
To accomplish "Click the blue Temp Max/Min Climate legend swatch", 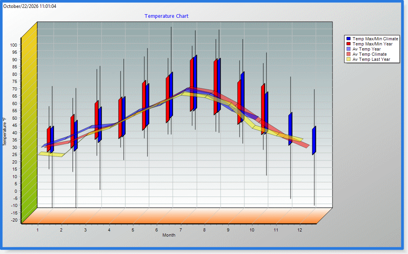I will pos(349,38).
